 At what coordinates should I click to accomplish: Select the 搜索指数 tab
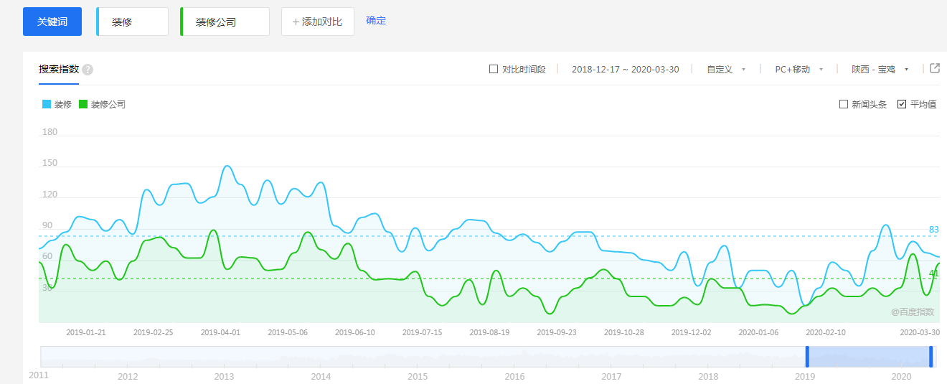59,70
